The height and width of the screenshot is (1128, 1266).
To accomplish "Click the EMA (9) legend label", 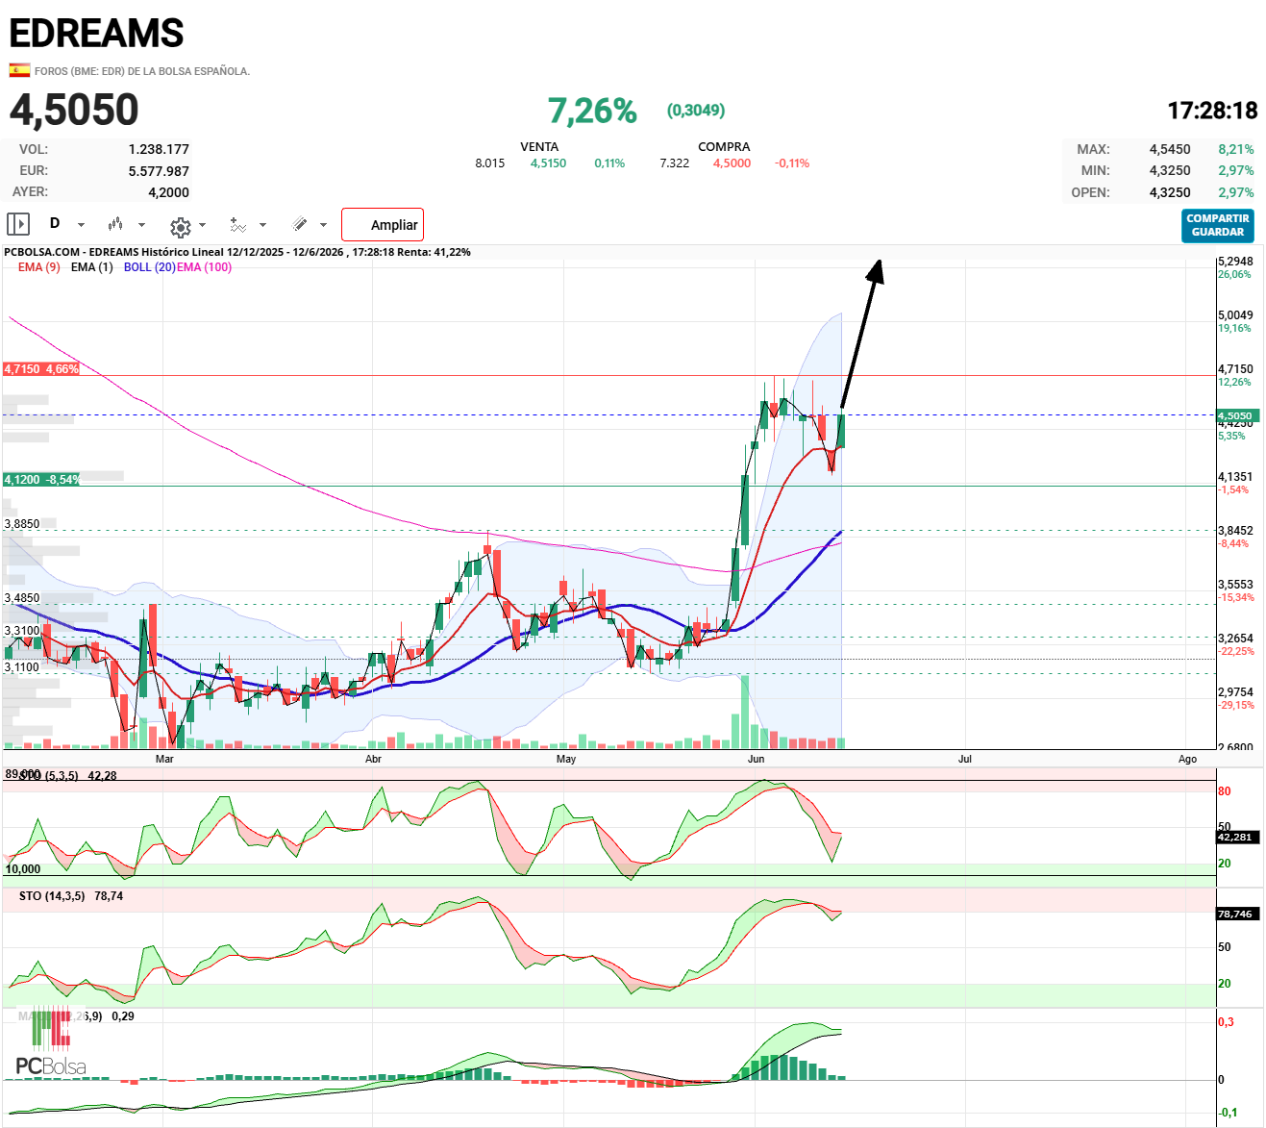I will pos(39,267).
